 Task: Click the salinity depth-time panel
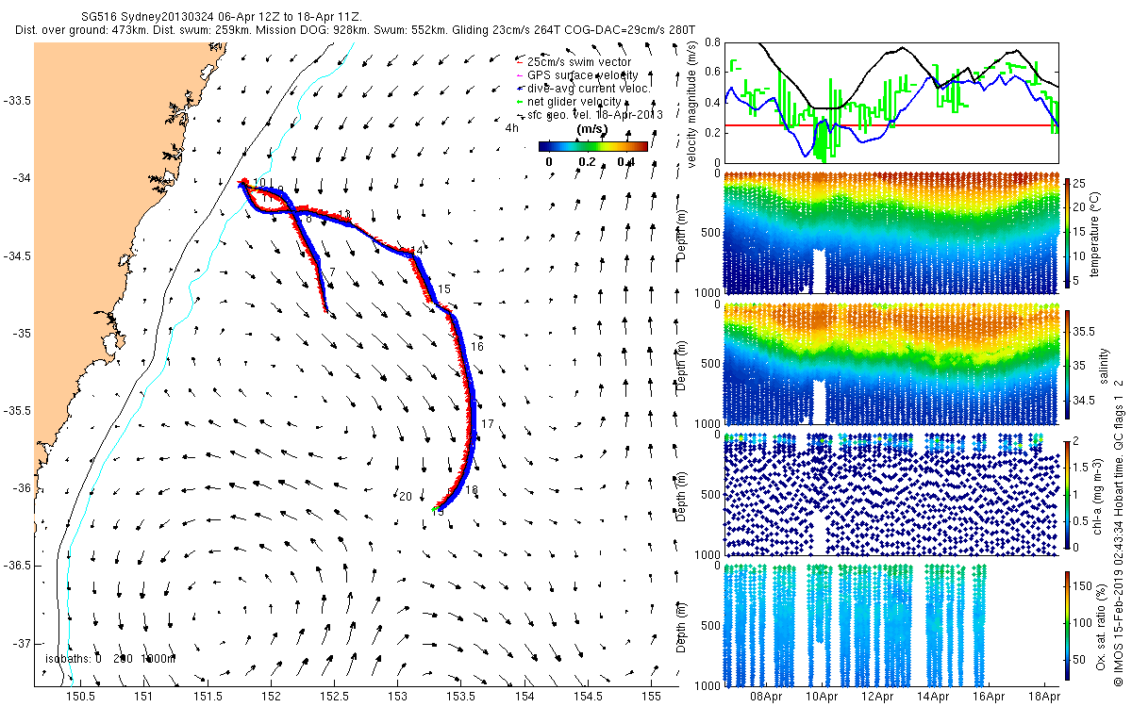pos(891,364)
